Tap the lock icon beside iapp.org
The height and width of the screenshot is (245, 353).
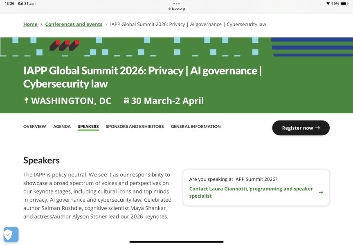[169, 9]
